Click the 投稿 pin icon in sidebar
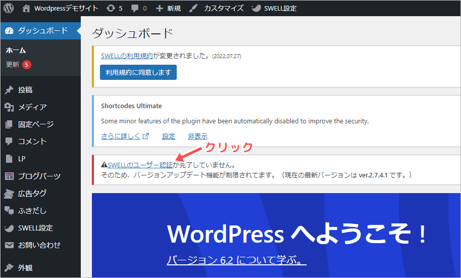This screenshot has height=278, width=461. 9,90
